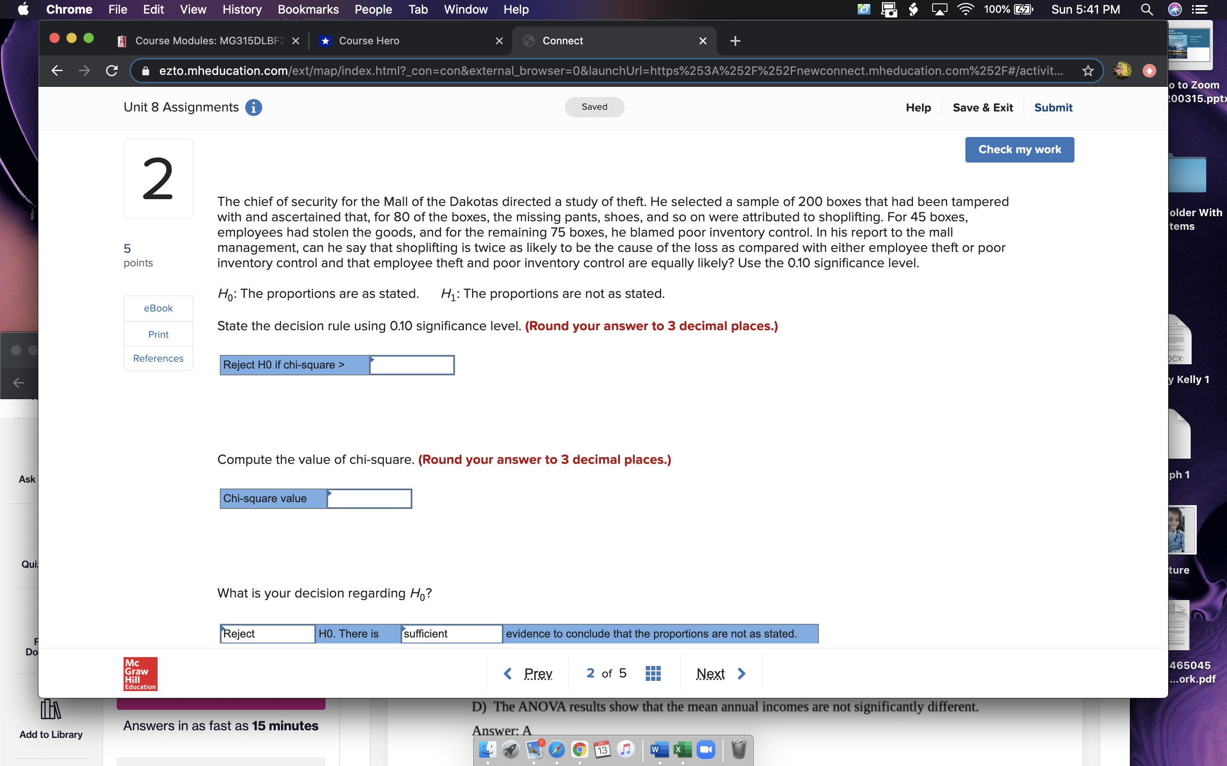Screen dimensions: 1227x766
Task: Open Spotlight search from the menu bar
Action: point(1146,9)
